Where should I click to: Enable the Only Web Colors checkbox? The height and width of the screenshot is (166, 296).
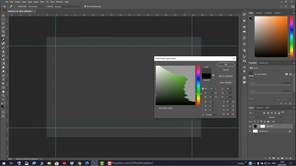157,108
